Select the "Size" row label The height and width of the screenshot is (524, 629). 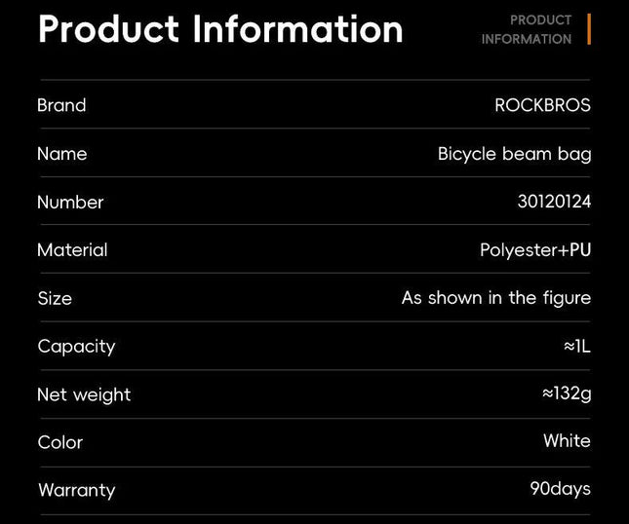click(x=55, y=299)
